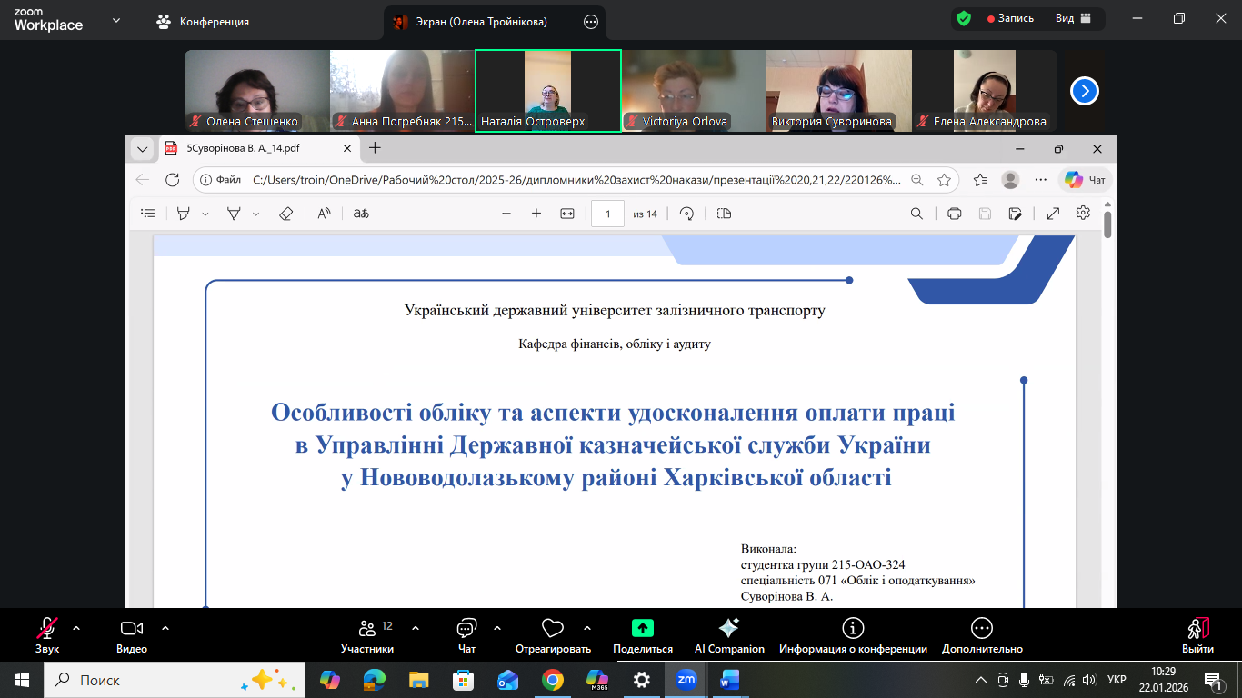
Task: Open the PDF highlighter dropdown arrow
Action: pyautogui.click(x=205, y=214)
